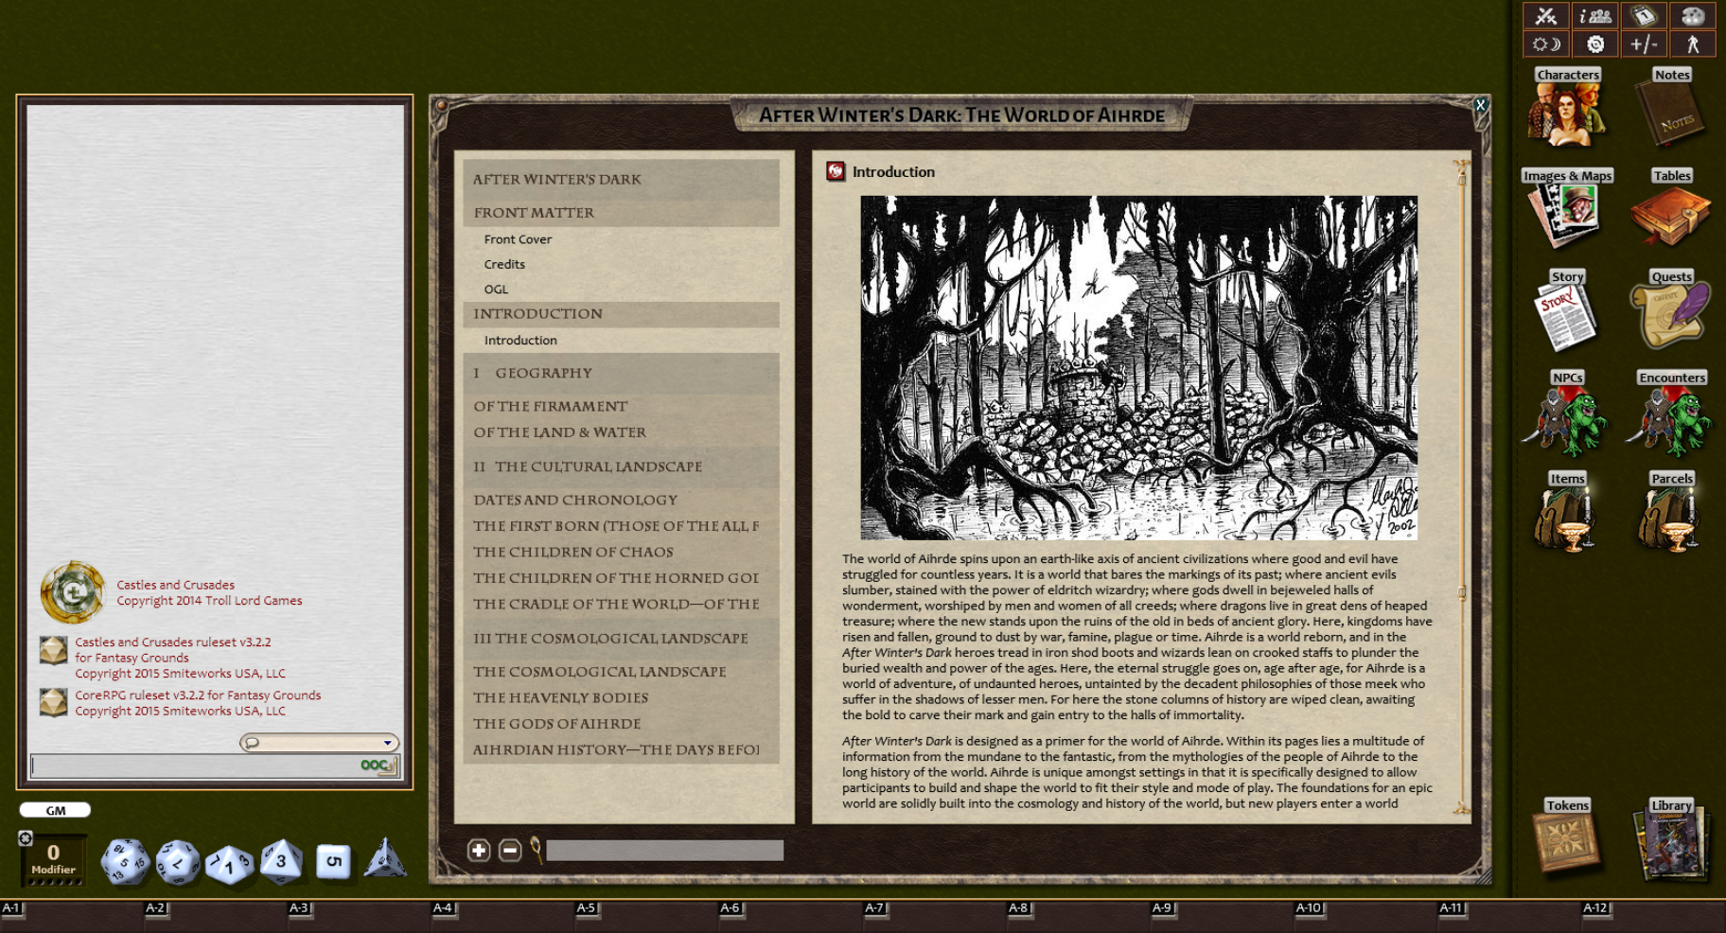1726x933 pixels.
Task: Click the Modifier value box
Action: tap(54, 858)
